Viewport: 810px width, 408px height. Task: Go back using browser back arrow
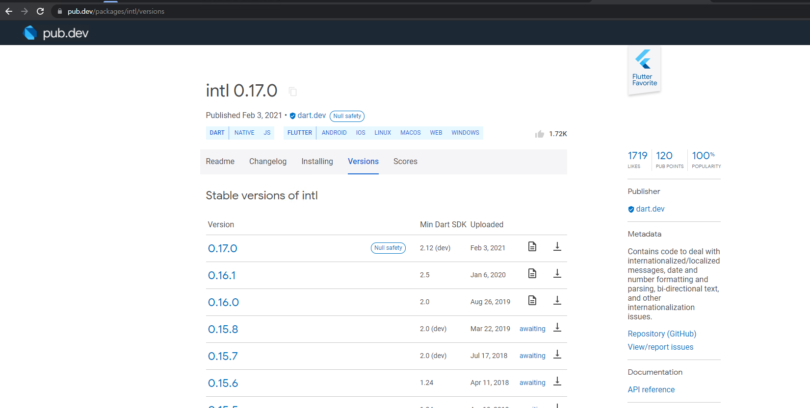(x=9, y=11)
